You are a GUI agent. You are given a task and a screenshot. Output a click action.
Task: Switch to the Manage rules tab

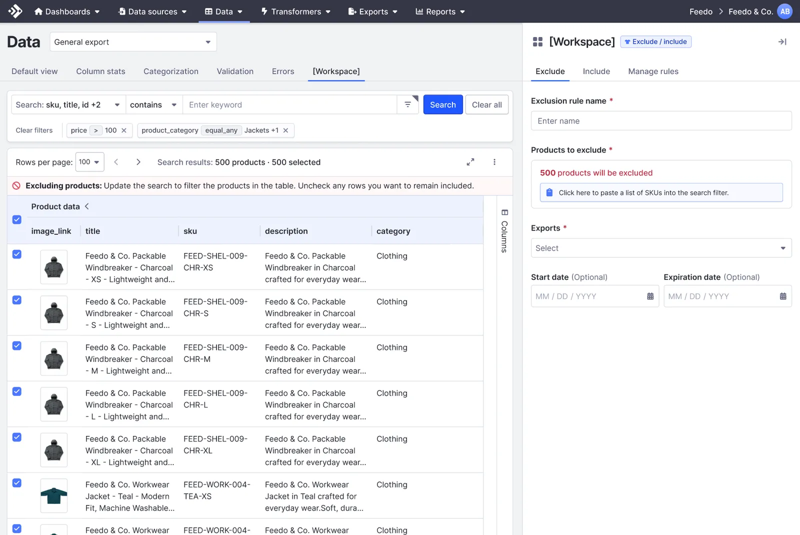653,71
